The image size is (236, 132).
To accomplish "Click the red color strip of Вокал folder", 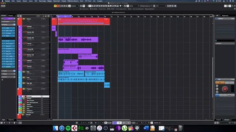I will pyautogui.click(x=20, y=21).
